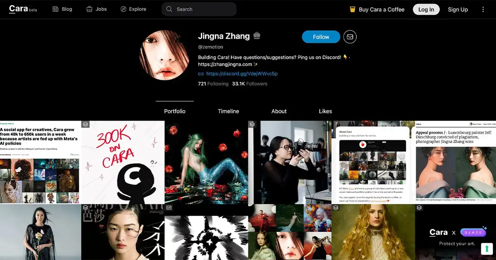Click the Cara beta logo

point(23,9)
